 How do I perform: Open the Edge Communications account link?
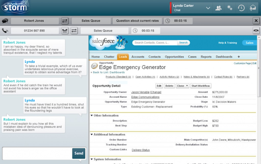145,97
